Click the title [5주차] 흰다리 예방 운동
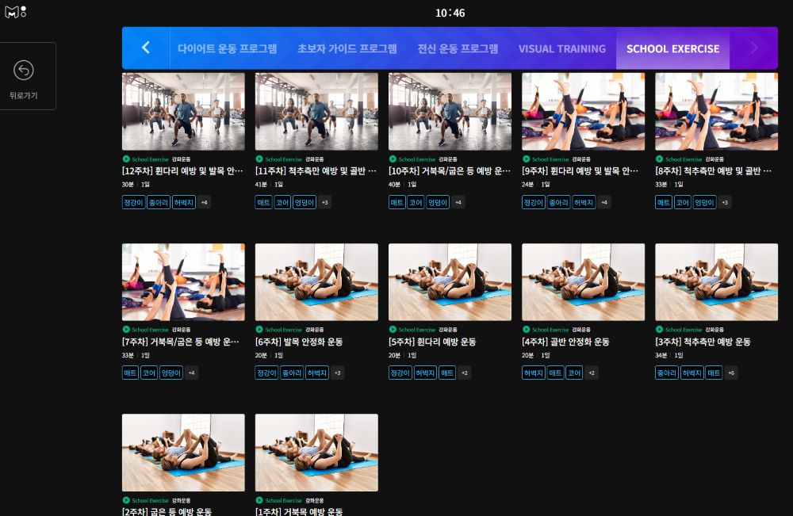793x516 pixels. [x=432, y=342]
